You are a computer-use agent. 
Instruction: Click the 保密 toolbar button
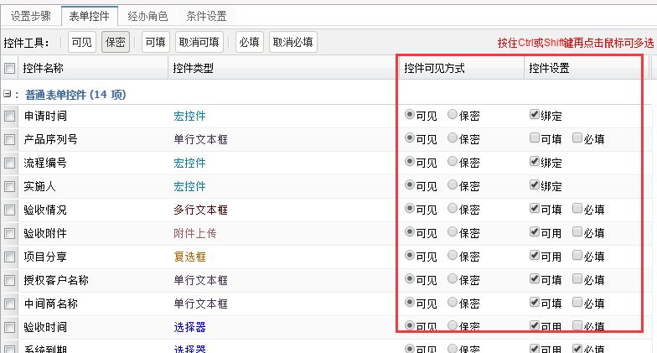point(115,42)
